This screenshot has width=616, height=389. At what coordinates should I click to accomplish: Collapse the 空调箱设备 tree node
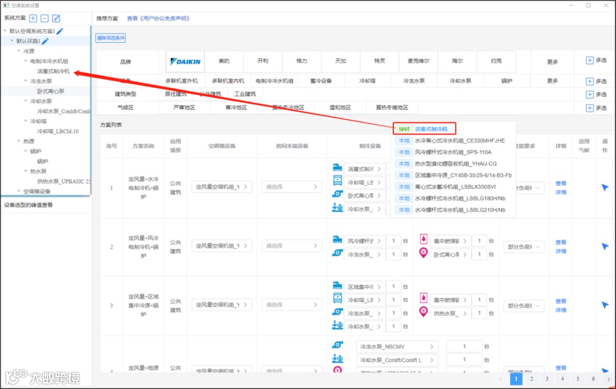19,191
